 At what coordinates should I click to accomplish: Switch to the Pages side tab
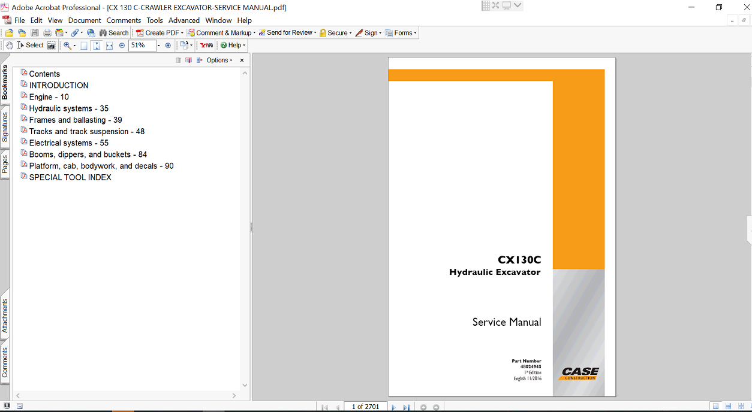click(x=5, y=164)
